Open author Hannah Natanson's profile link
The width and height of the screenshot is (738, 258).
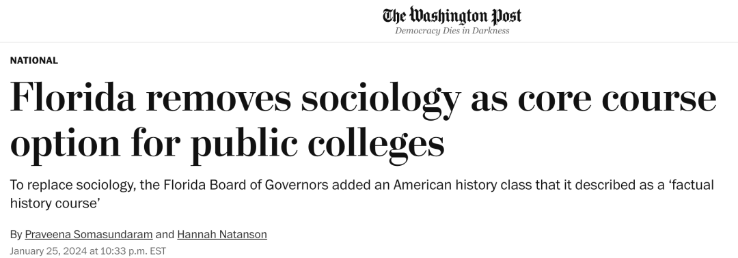tap(222, 234)
